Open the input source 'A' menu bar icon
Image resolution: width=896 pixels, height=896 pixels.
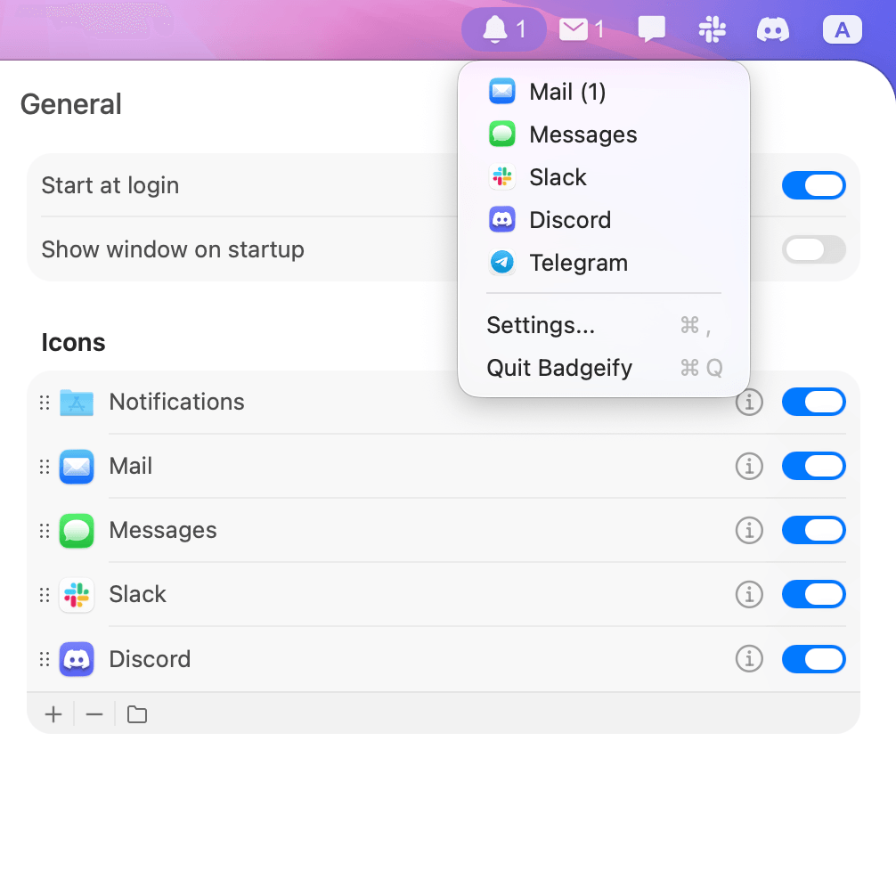842,29
